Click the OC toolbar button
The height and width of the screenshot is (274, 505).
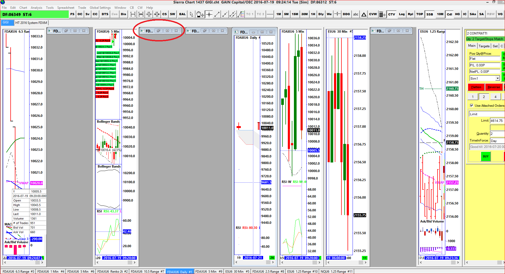point(80,14)
